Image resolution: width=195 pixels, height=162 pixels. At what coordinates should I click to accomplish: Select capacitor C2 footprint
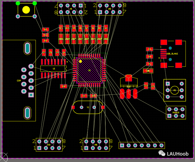pos(93,96)
